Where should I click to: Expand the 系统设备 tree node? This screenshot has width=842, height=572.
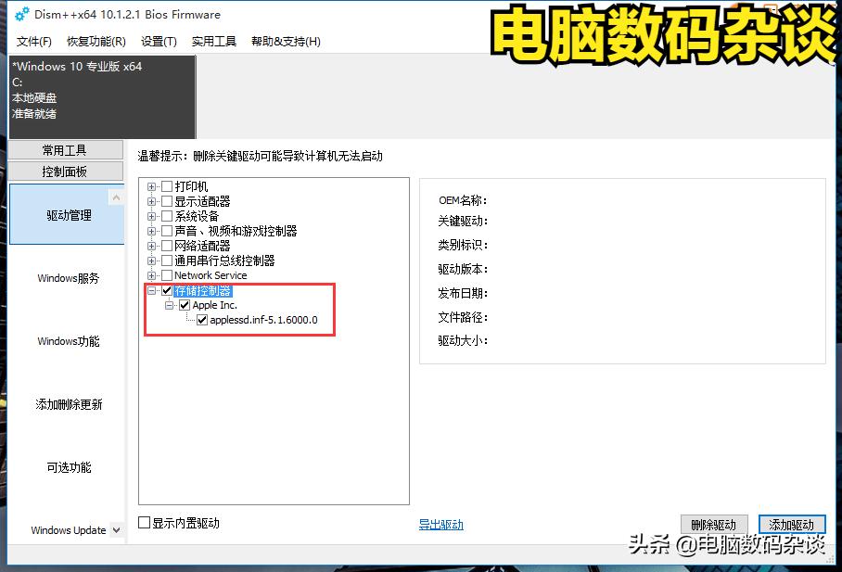coord(151,215)
